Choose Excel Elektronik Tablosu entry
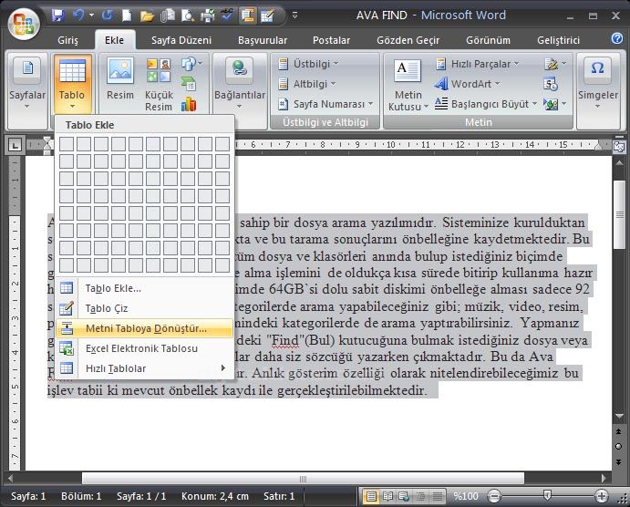The width and height of the screenshot is (630, 507). click(144, 348)
